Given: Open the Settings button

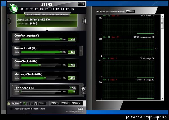Looking at the screenshot, I should (76, 103).
